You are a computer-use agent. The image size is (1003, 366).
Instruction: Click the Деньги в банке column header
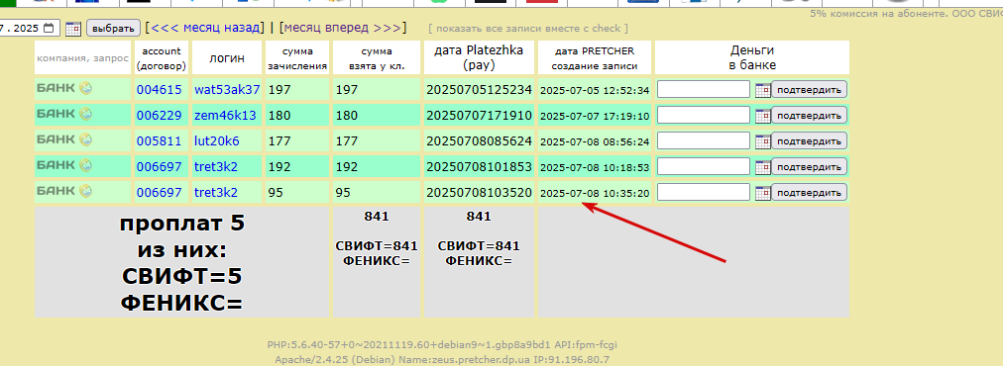coord(752,57)
